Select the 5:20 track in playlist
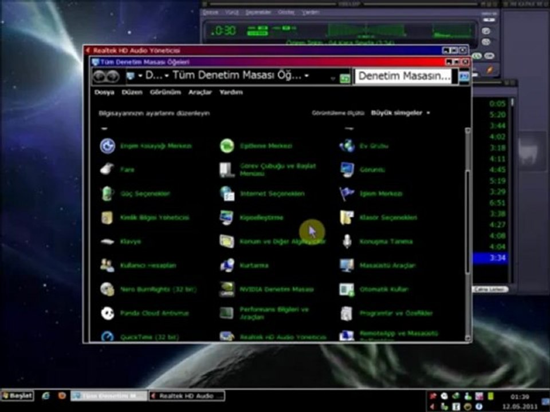The width and height of the screenshot is (550, 412). click(497, 114)
